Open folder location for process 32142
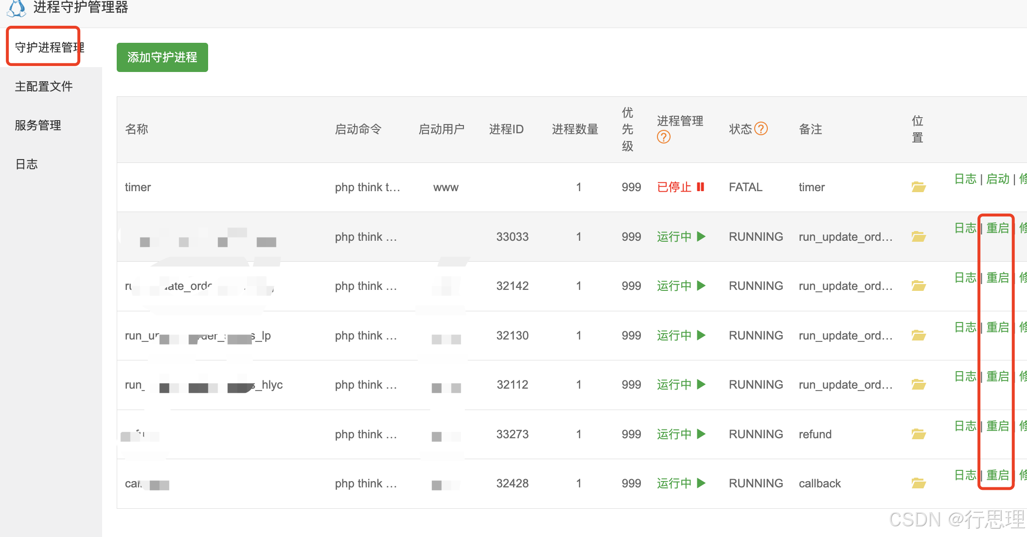Viewport: 1027px width, 537px height. [918, 286]
